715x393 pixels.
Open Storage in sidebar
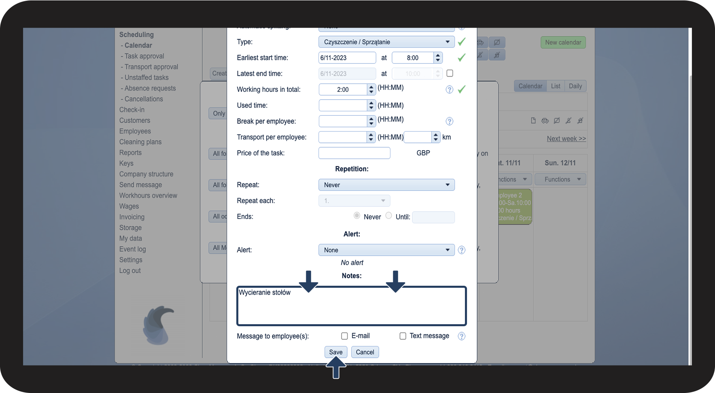[x=130, y=228]
